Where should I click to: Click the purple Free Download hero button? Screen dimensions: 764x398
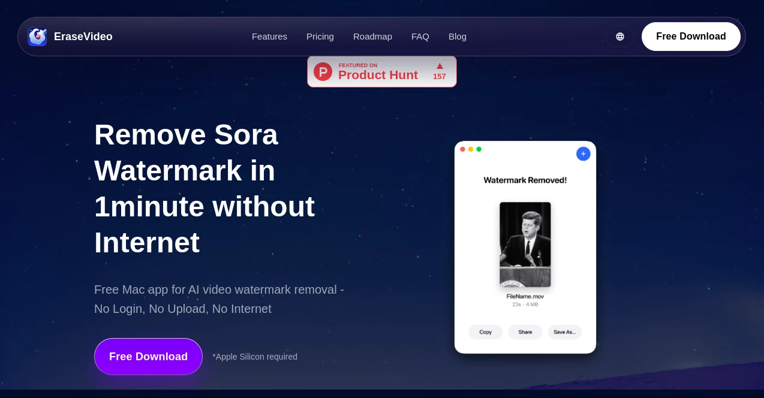pos(148,357)
